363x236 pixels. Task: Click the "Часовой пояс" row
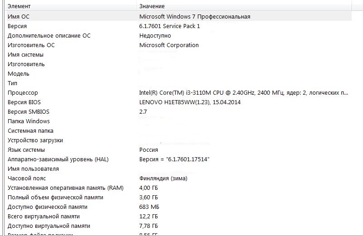point(27,178)
